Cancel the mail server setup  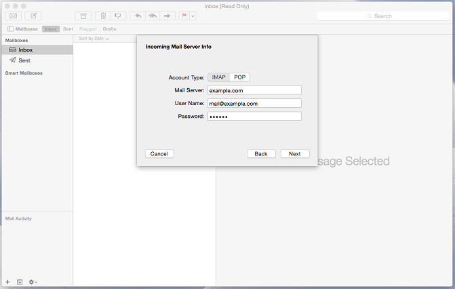click(159, 154)
